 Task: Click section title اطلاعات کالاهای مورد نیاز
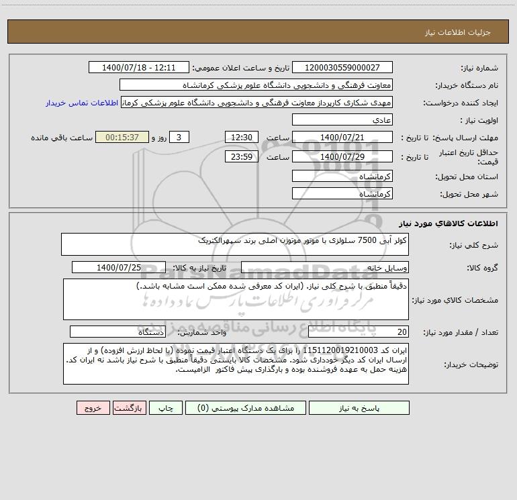pos(449,223)
